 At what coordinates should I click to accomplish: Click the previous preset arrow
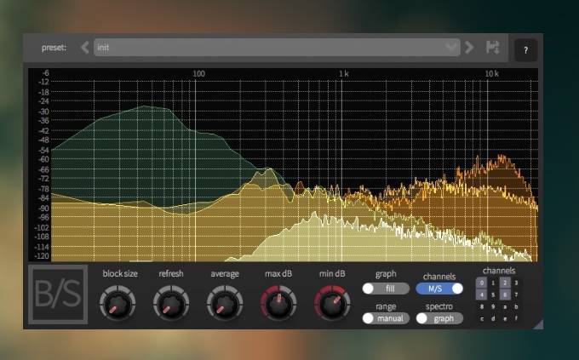click(84, 48)
